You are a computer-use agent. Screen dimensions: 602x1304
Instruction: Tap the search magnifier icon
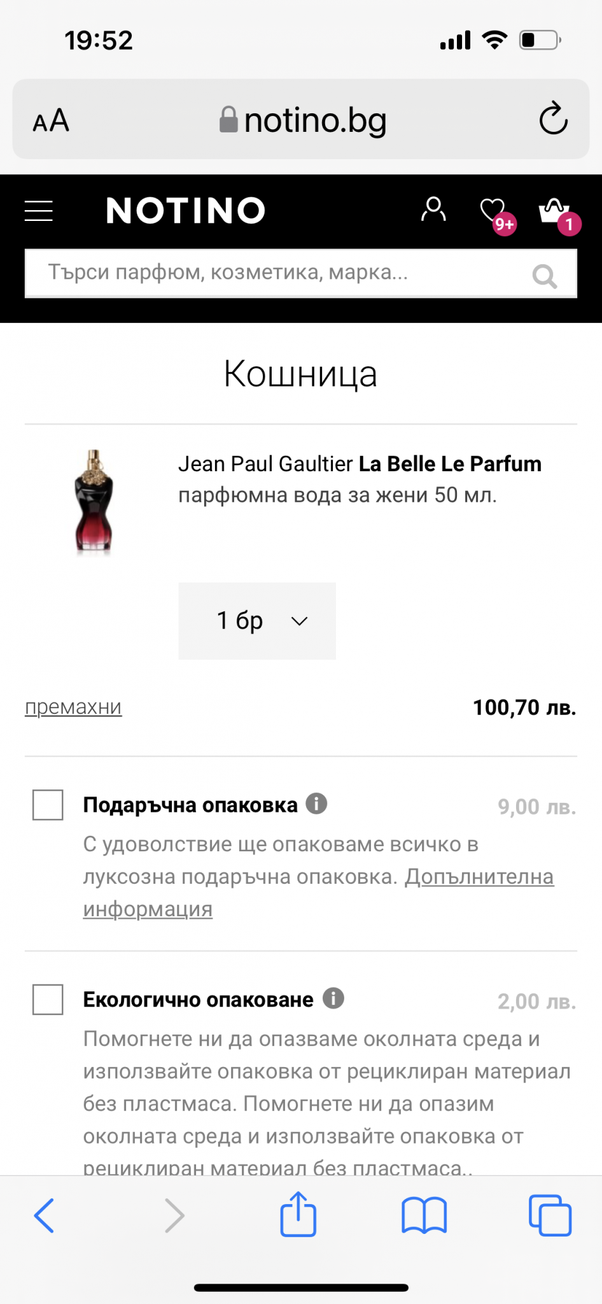pos(544,276)
